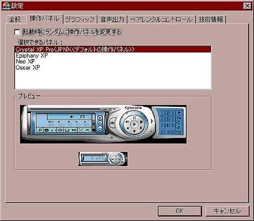Enable random operation panel change at startup

click(17, 32)
